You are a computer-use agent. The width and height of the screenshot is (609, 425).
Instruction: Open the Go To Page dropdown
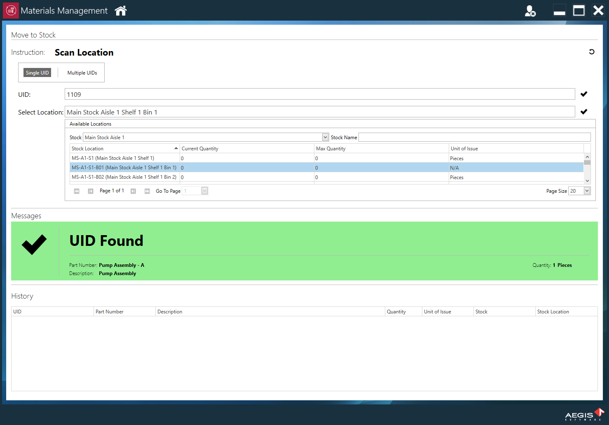pyautogui.click(x=204, y=191)
